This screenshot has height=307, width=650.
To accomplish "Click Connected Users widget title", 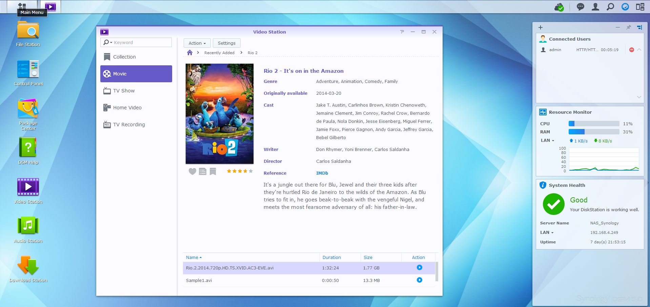I will coord(570,39).
